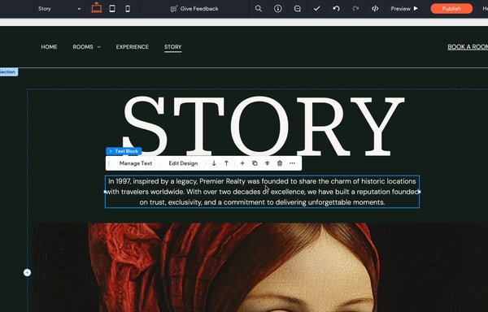Switch to mobile view icon
The width and height of the screenshot is (488, 312).
point(128,9)
